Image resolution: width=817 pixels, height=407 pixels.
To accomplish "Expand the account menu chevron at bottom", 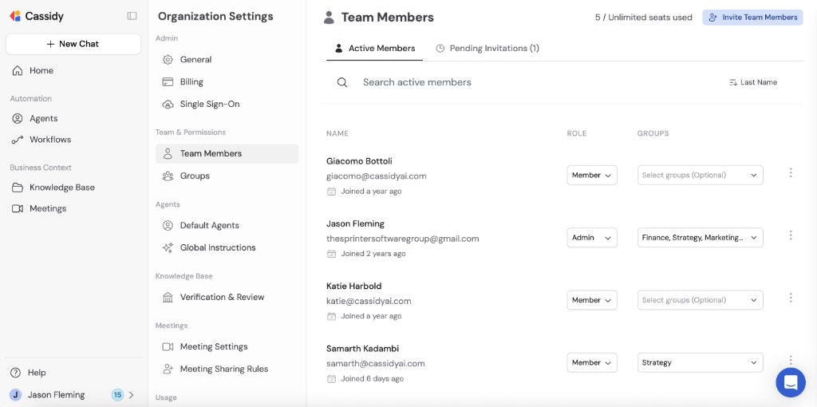I will click(x=132, y=395).
